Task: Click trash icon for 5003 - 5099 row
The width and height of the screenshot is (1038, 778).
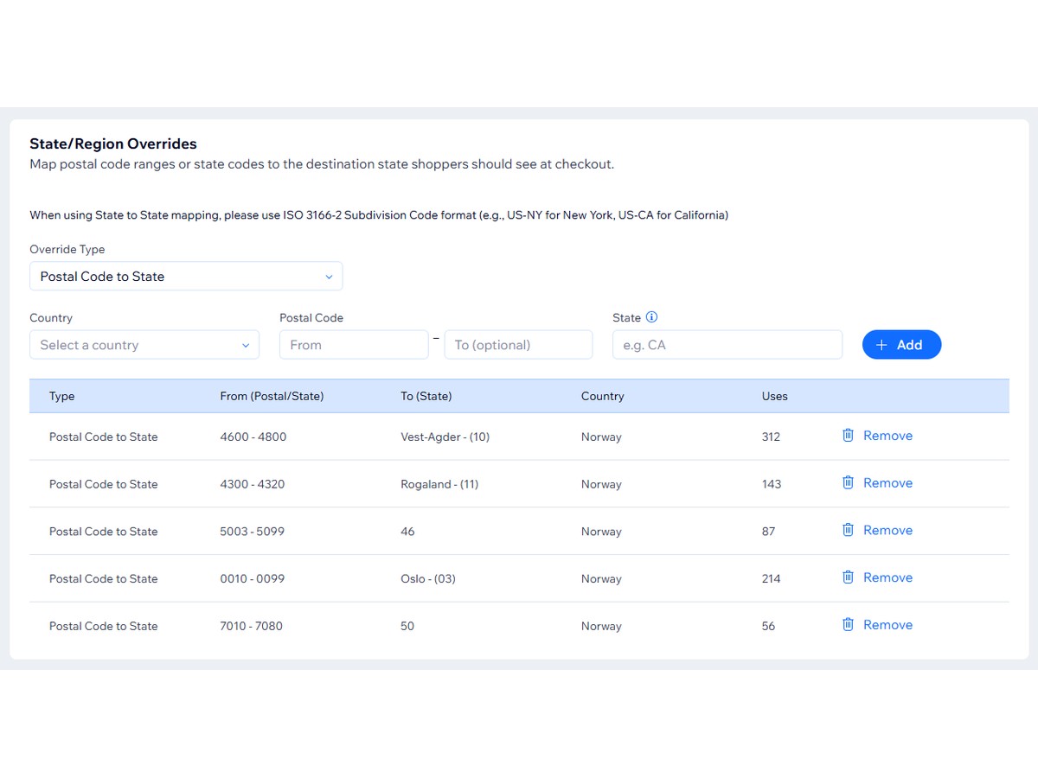Action: 848,530
